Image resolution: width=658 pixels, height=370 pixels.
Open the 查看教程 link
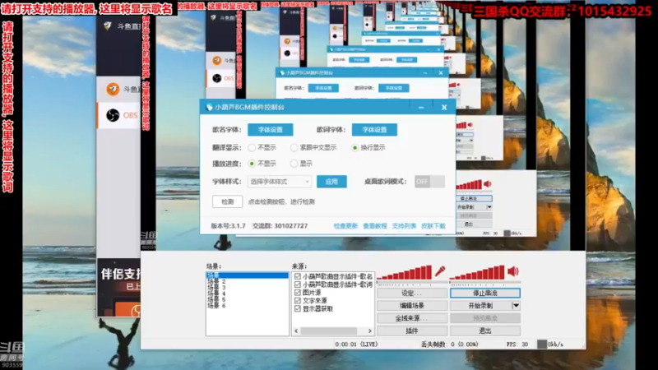[x=375, y=225]
